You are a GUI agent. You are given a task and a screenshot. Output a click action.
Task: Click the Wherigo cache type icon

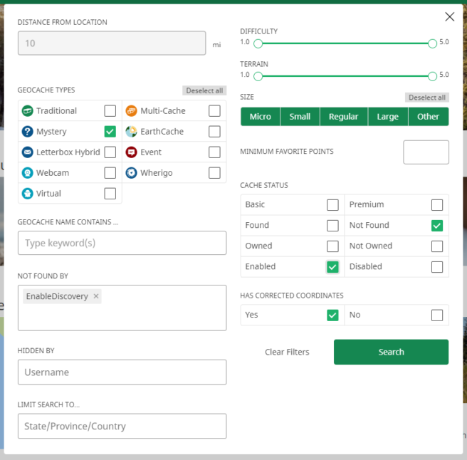pos(131,173)
